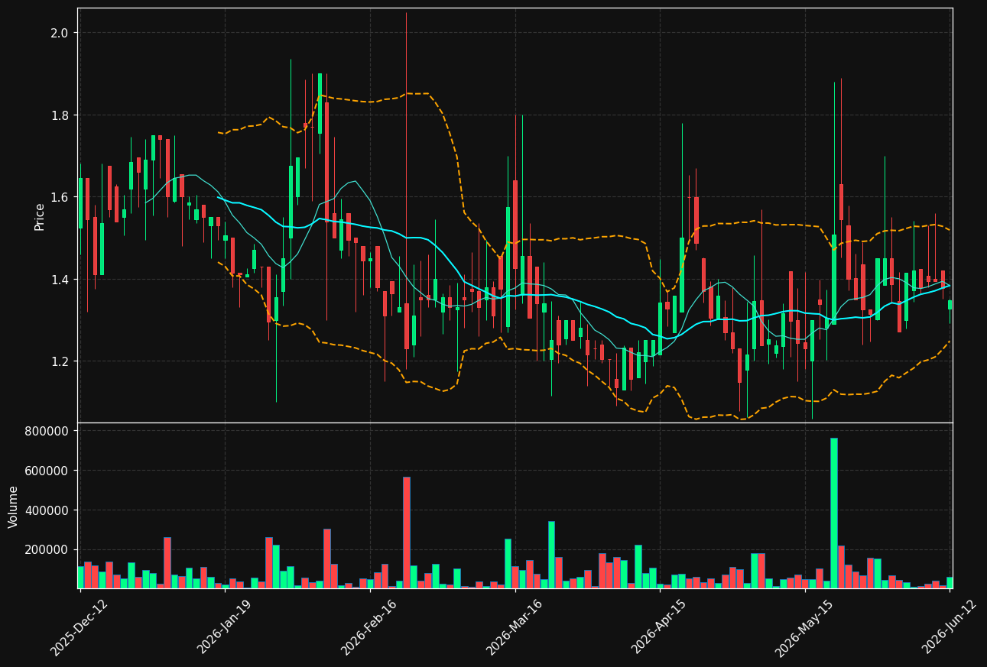Image resolution: width=987 pixels, height=667 pixels.
Task: Click the 2025-Dec-12 date label
Action: click(x=80, y=627)
